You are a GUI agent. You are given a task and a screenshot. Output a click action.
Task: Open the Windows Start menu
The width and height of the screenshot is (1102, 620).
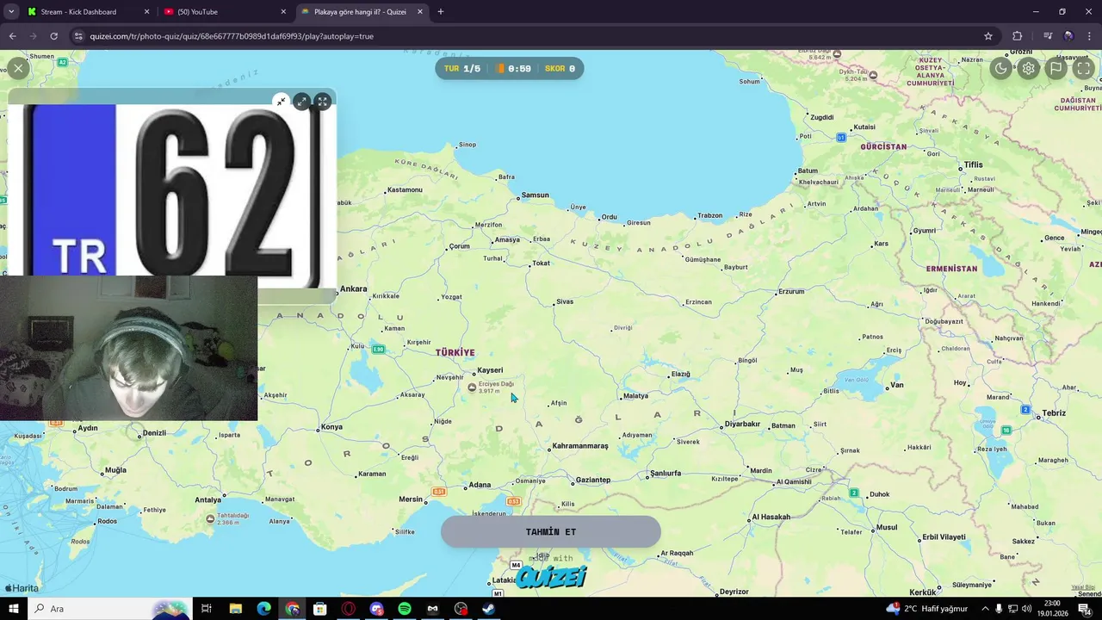[x=14, y=609]
